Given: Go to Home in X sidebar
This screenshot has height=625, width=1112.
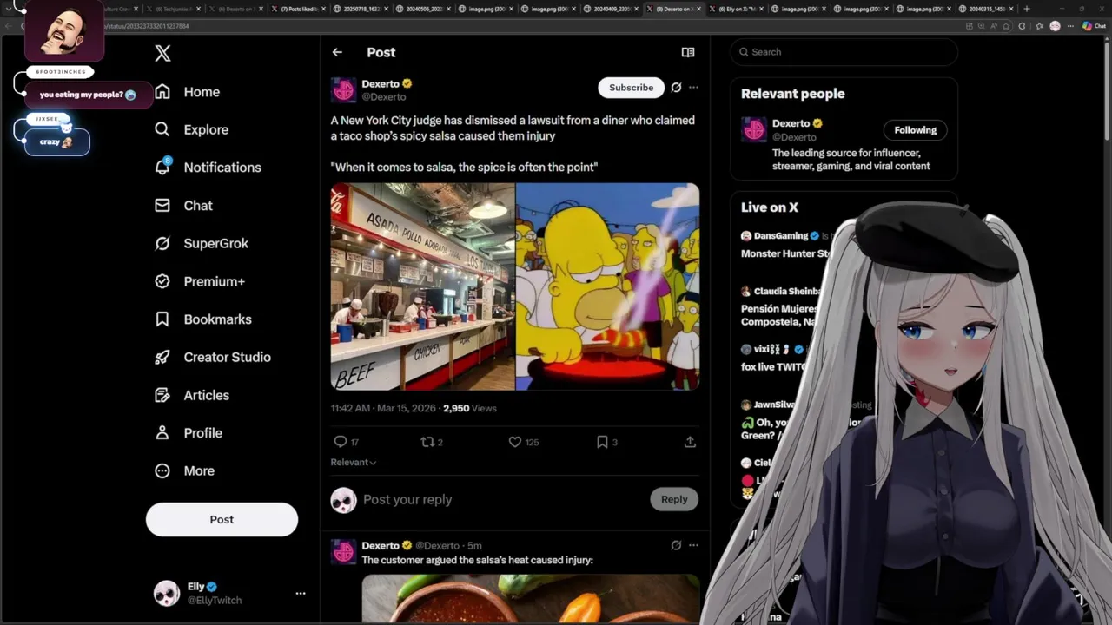Looking at the screenshot, I should coord(187,92).
